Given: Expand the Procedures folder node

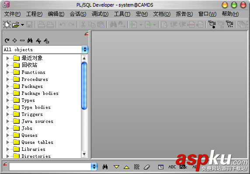Looking at the screenshot, I should (7, 79).
